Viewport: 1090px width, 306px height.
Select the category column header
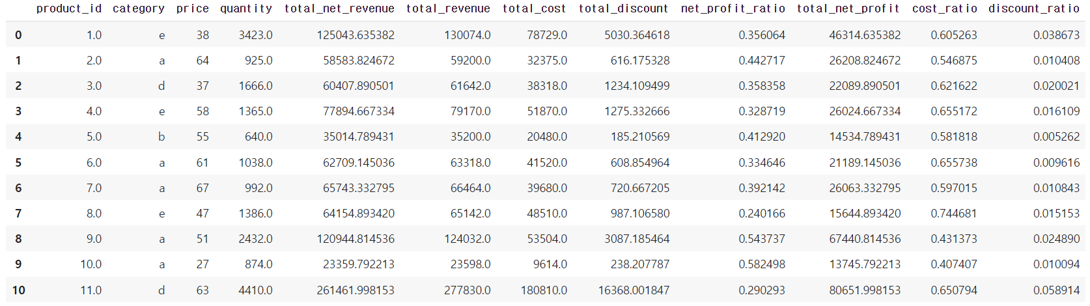[x=139, y=9]
